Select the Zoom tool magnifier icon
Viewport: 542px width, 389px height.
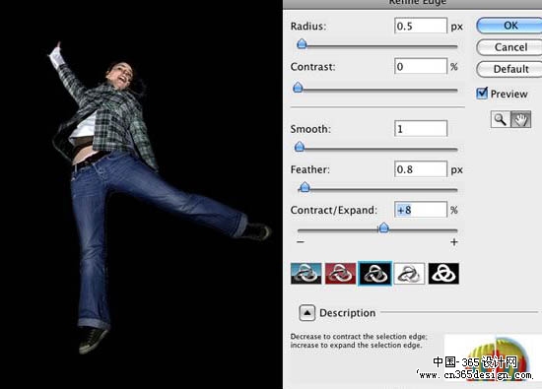click(x=501, y=119)
